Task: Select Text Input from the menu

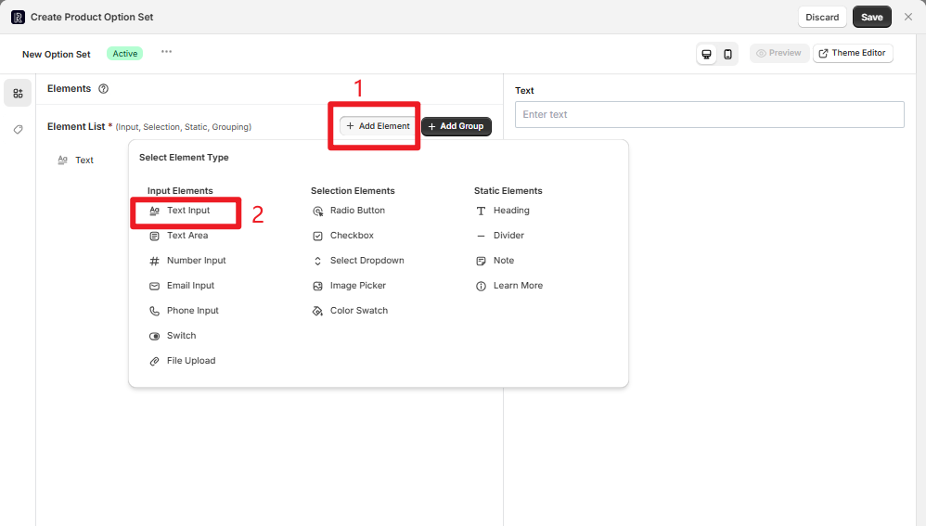Action: pos(188,211)
